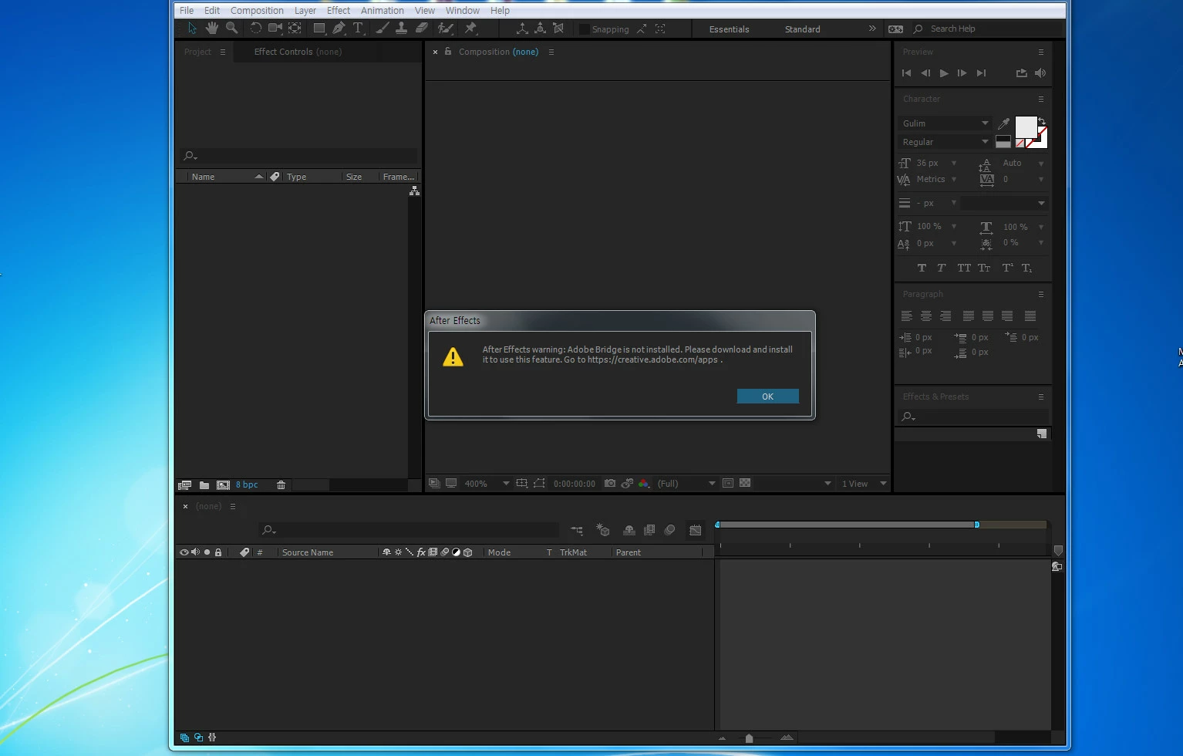Select the Pen tool
This screenshot has height=756, width=1183.
(339, 29)
